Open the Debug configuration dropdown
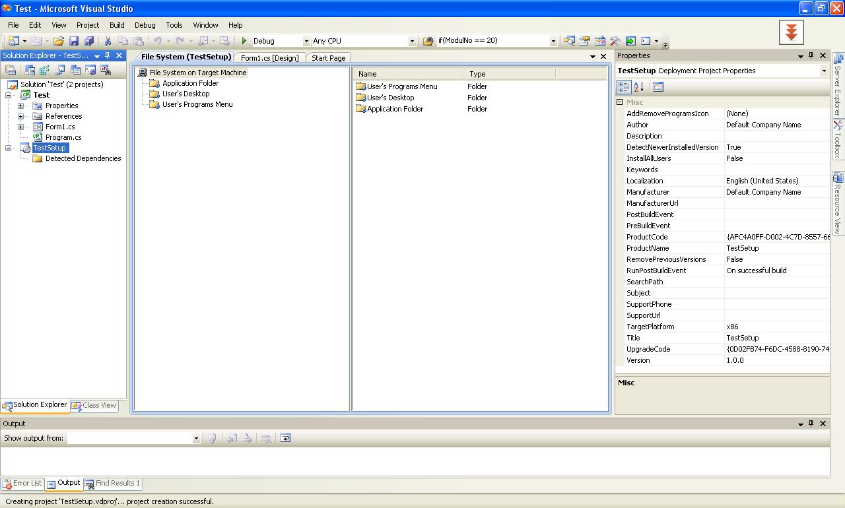This screenshot has width=845, height=508. pyautogui.click(x=306, y=41)
